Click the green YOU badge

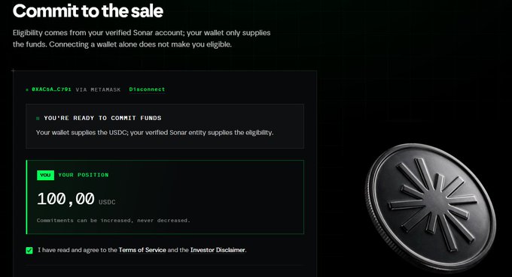click(45, 175)
